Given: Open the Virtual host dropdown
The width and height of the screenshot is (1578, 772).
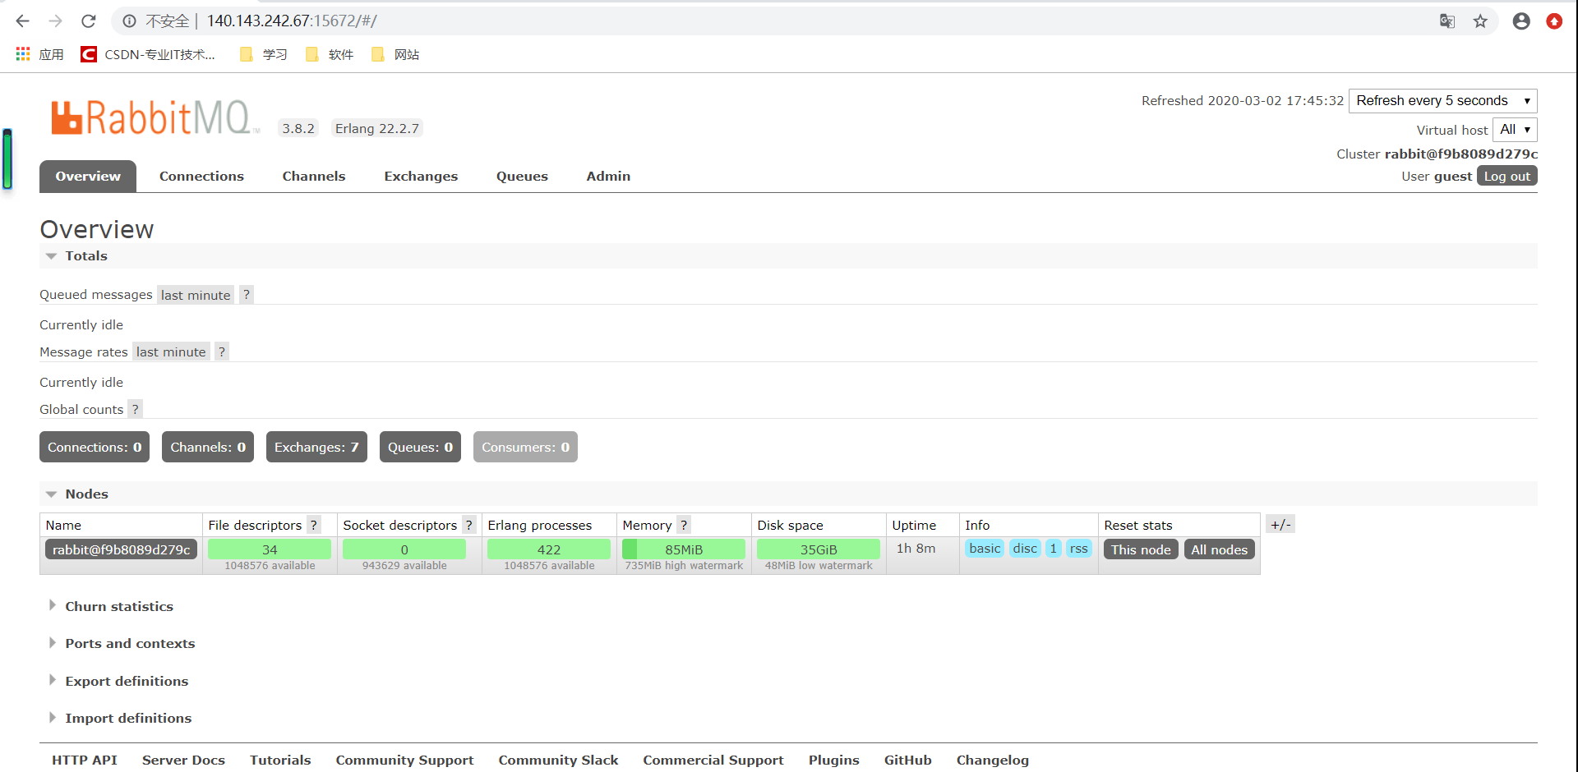Looking at the screenshot, I should [1515, 129].
